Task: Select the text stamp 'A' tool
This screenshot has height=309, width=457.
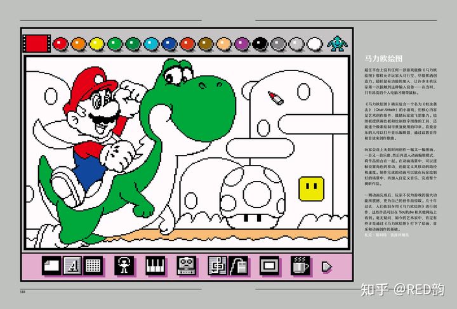Action: pos(72,266)
